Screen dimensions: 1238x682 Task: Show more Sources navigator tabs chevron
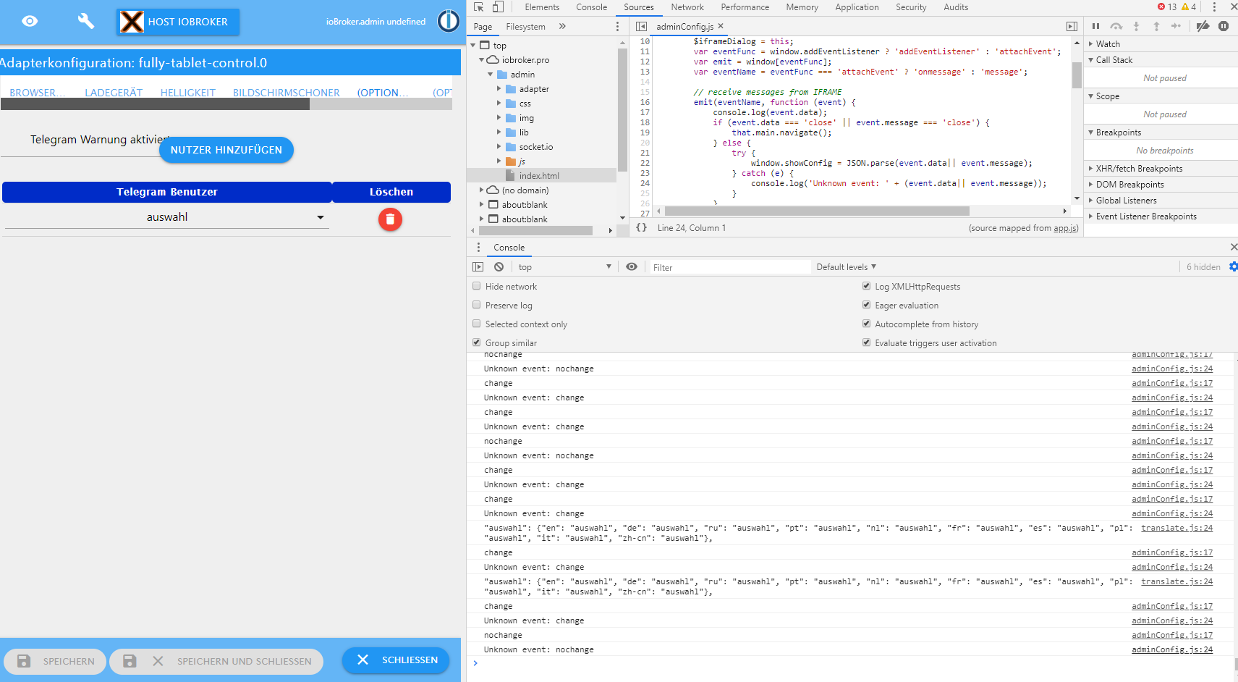click(x=562, y=26)
